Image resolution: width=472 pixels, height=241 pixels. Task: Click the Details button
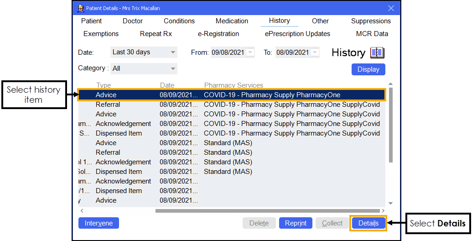click(368, 223)
